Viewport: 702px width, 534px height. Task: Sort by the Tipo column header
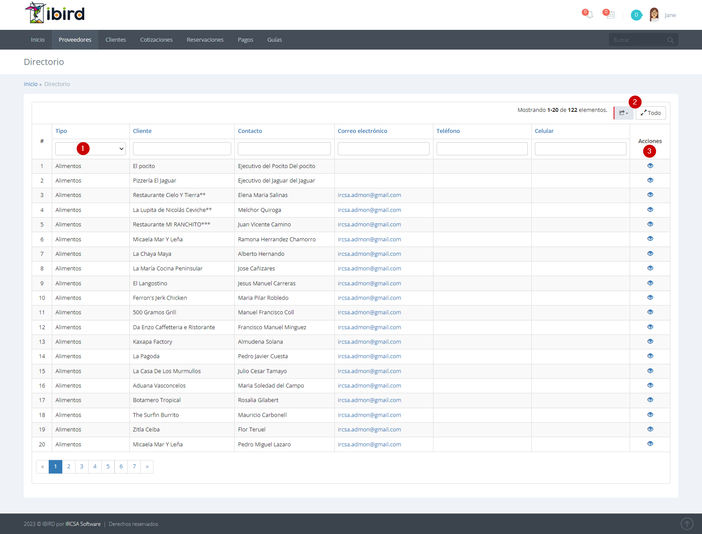pos(61,131)
